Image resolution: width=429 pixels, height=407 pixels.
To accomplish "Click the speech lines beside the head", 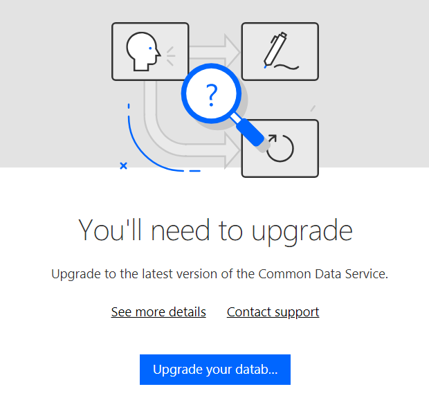I will coord(170,52).
